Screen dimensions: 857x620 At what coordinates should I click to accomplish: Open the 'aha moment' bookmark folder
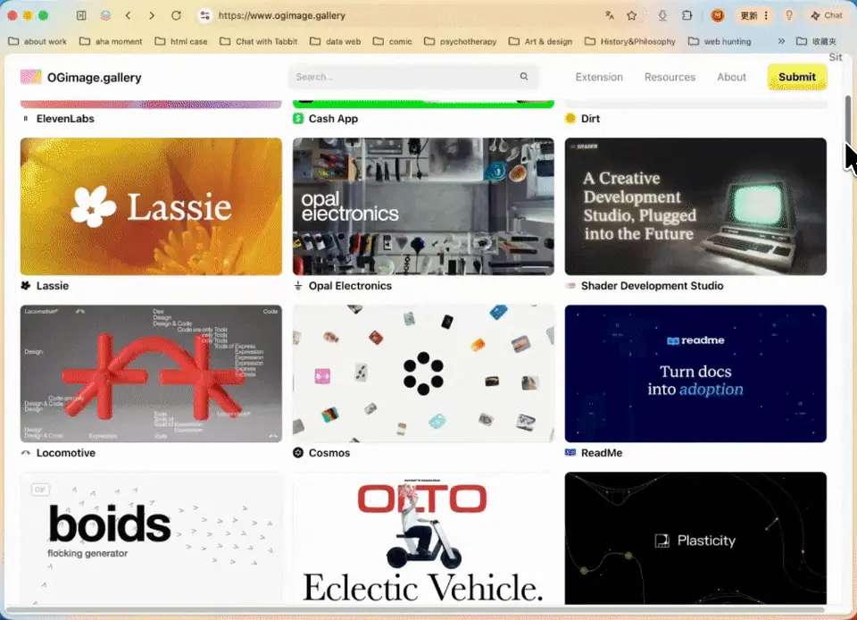111,41
